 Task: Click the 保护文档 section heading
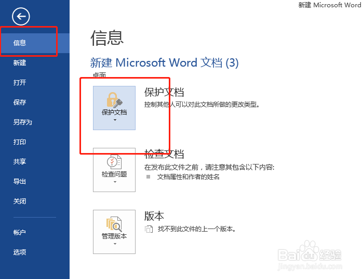[164, 92]
